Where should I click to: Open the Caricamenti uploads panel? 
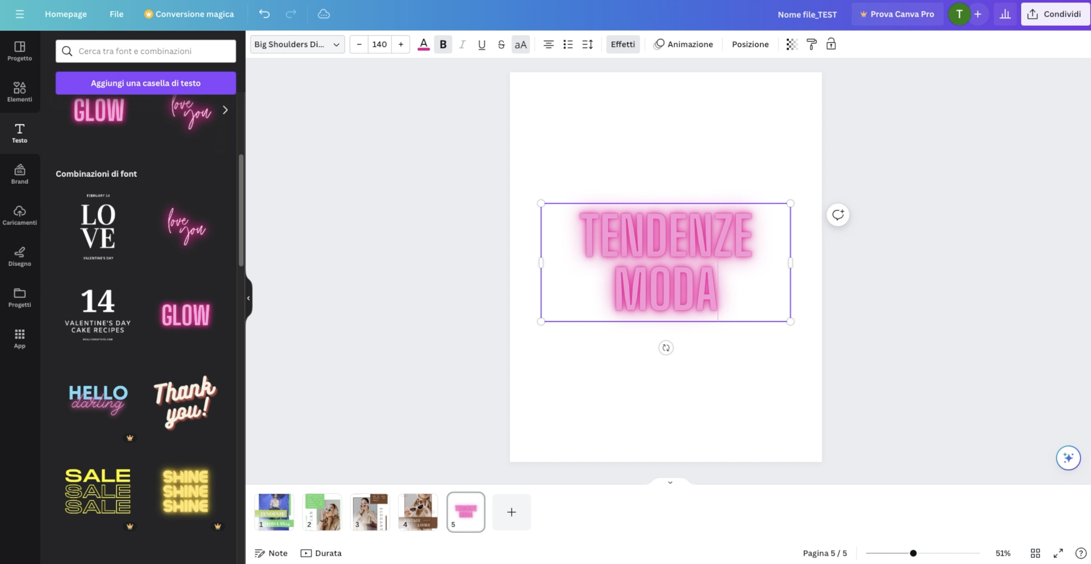point(19,215)
